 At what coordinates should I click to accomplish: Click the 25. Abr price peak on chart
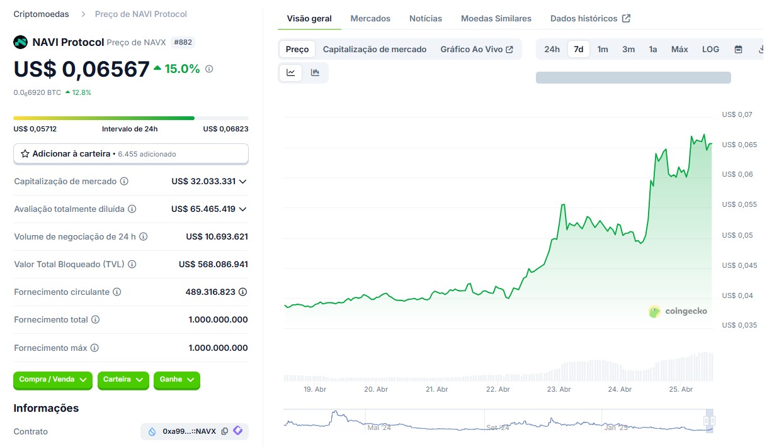pos(703,135)
